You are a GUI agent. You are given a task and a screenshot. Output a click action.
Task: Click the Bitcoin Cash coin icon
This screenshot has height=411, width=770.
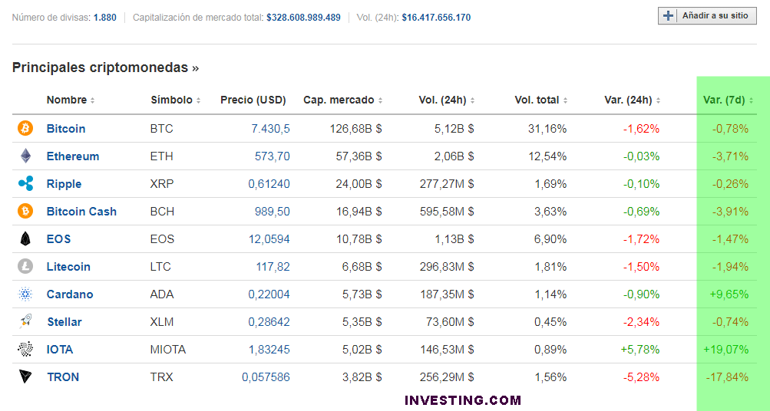25,212
